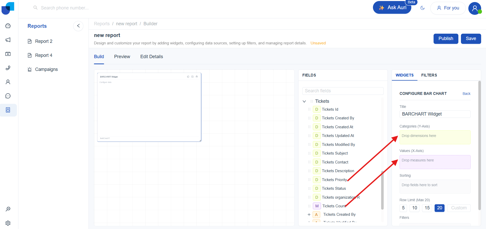The image size is (486, 229).
Task: Click the Publish button
Action: click(x=446, y=39)
